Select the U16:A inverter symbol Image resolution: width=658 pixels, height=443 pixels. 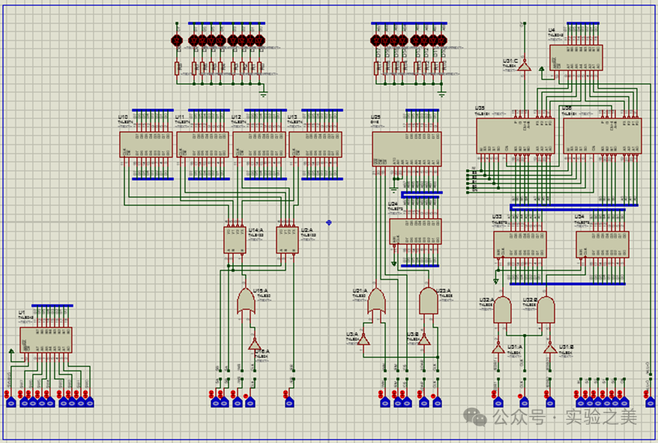click(254, 344)
